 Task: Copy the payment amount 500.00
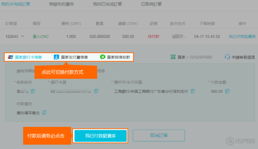227,91
